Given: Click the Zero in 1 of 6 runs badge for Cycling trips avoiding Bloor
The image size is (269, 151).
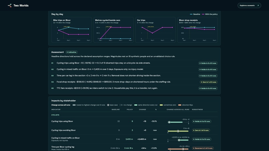Looking at the screenshot, I should click(201, 130).
